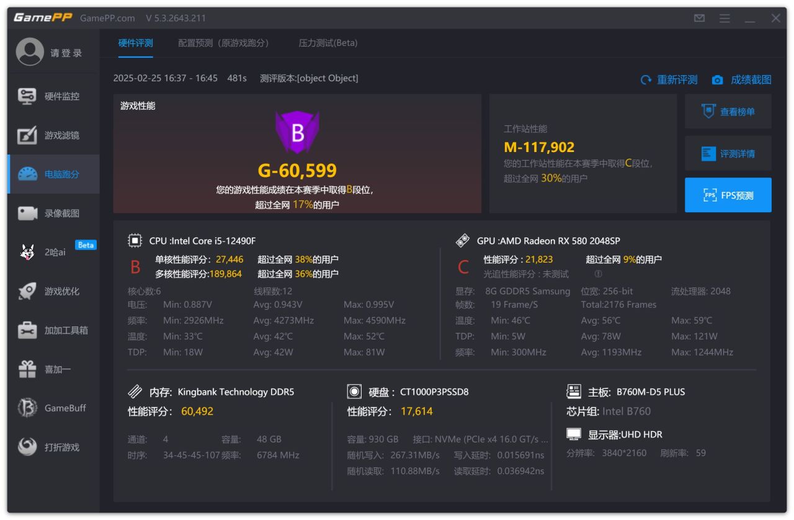Click the info icon beside 光追性能评分
This screenshot has height=520, width=794.
pos(598,274)
